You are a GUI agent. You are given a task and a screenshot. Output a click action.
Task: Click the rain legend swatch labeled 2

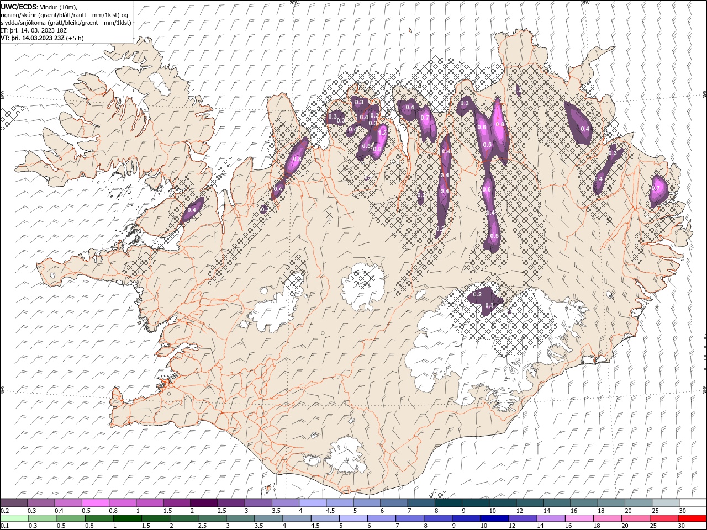(x=184, y=518)
